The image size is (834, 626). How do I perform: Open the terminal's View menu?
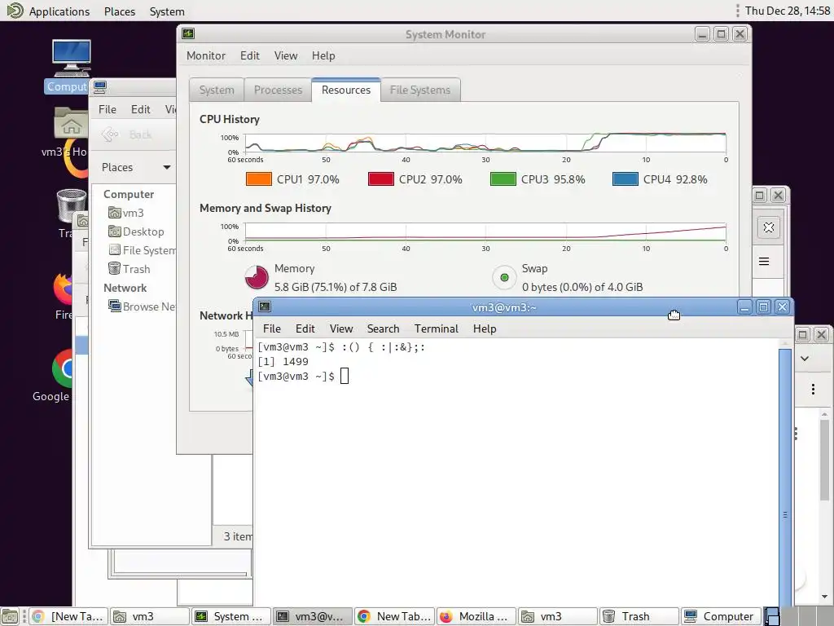point(341,328)
